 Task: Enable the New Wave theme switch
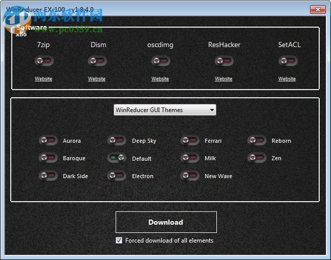coord(190,176)
